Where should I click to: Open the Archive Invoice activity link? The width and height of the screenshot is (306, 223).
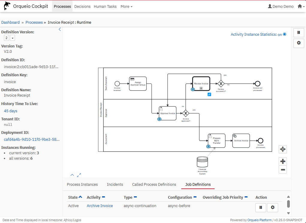tap(100, 206)
